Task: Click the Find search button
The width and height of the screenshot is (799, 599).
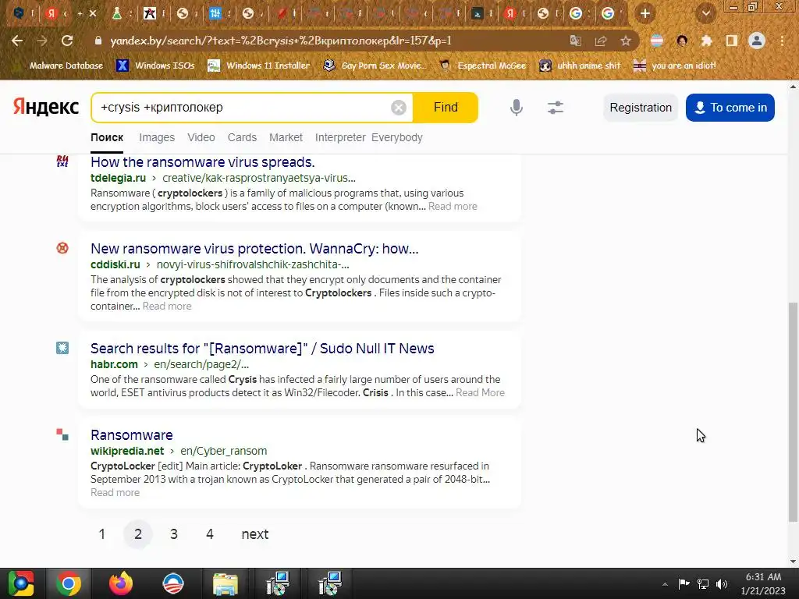Action: coord(446,108)
